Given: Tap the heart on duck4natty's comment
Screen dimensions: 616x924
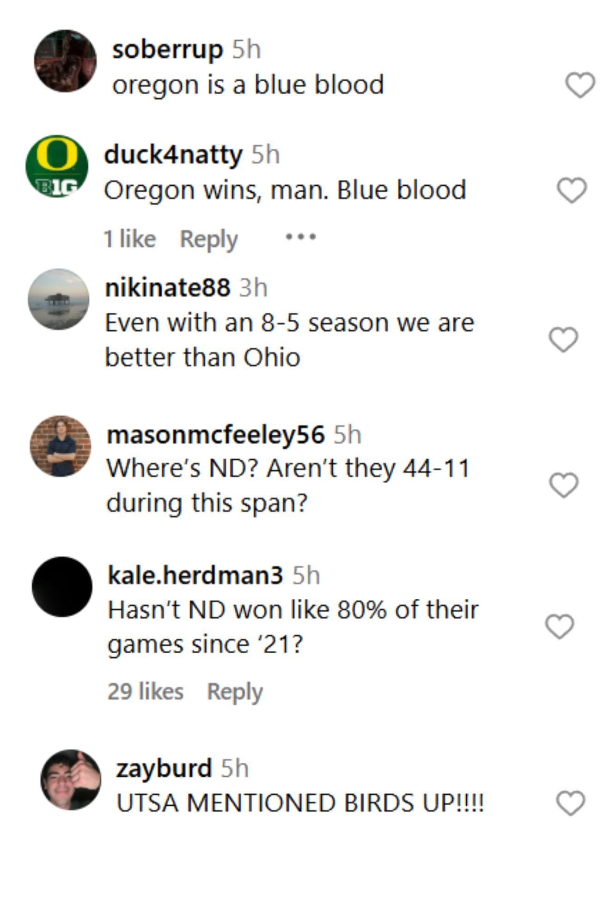Looking at the screenshot, I should tap(572, 190).
